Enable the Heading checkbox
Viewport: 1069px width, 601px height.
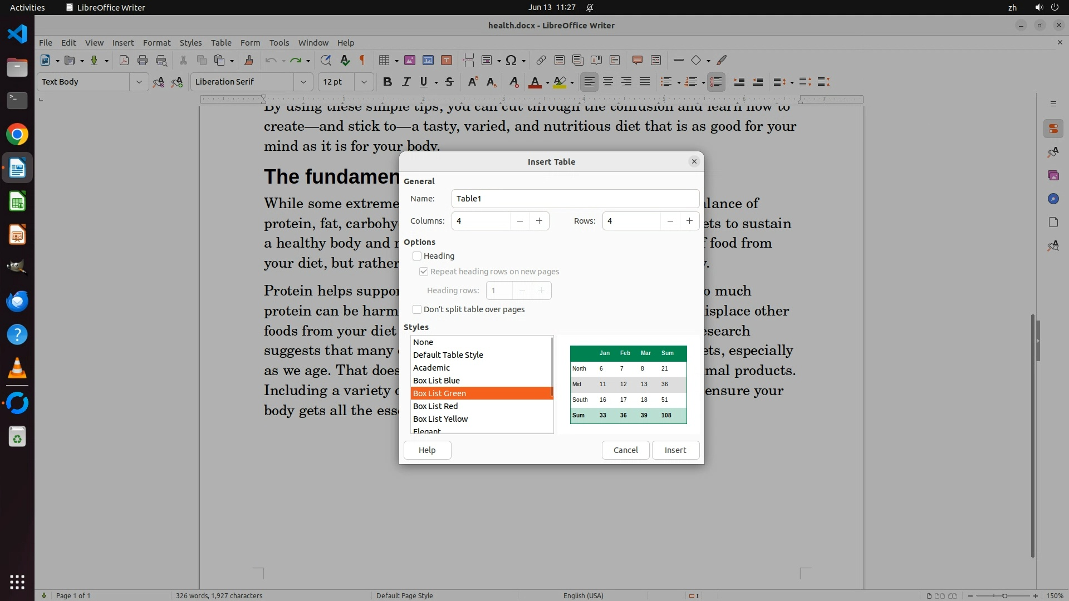(x=417, y=256)
